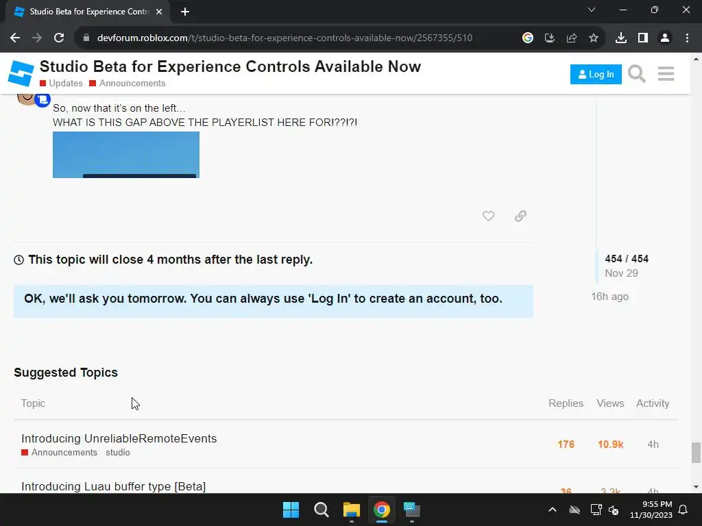Copy post link with the chain icon
702x526 pixels.
[520, 216]
